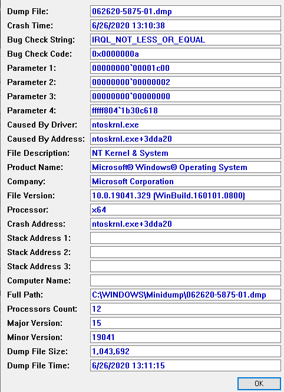Click the Processor field showing x64

[x=186, y=210]
